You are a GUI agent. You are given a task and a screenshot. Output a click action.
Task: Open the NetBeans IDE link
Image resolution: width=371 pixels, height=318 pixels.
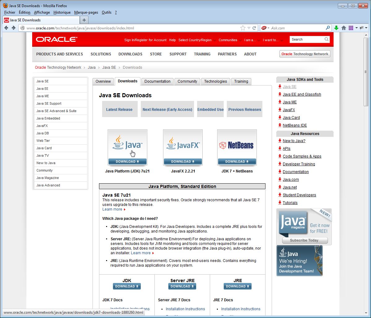(x=295, y=125)
